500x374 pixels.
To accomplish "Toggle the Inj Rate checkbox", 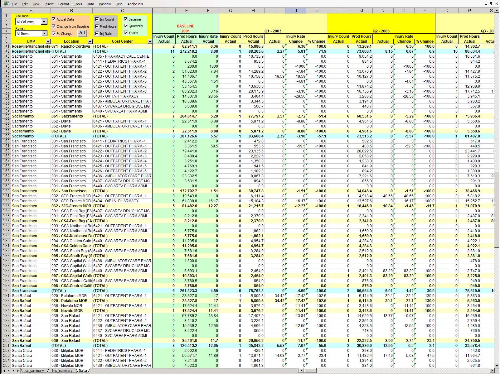I will (x=97, y=33).
